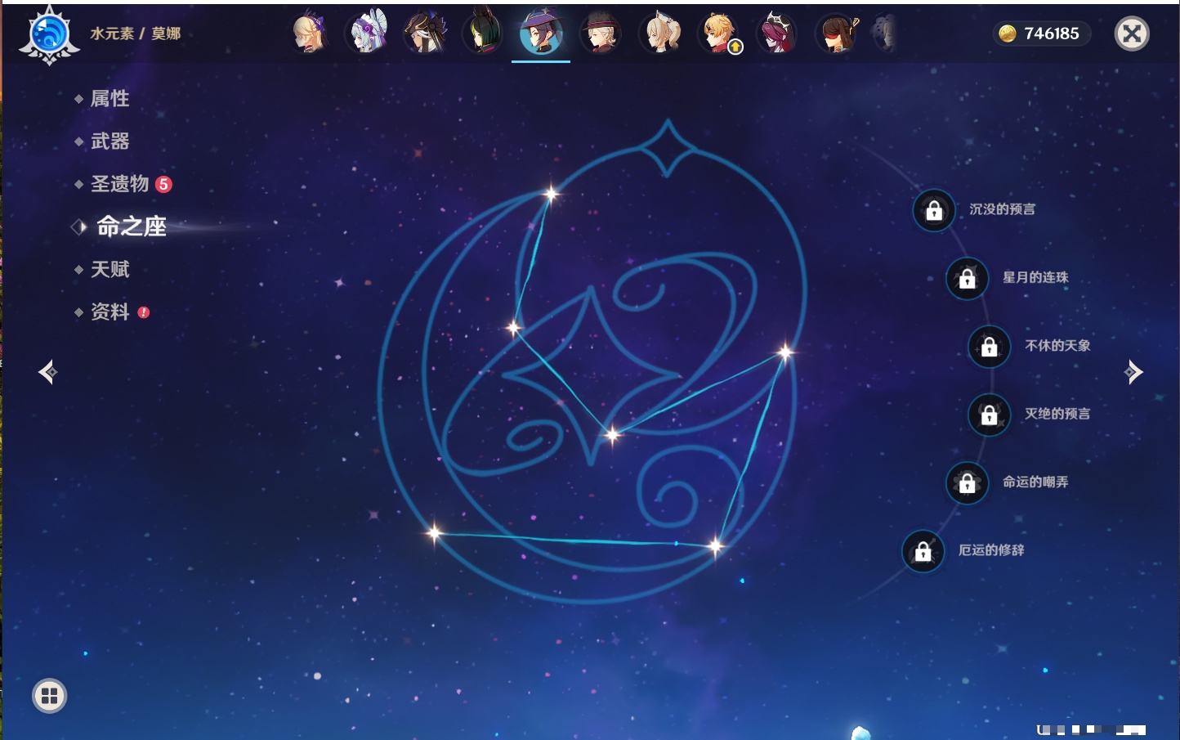1180x740 pixels.
Task: Select the faded grey avatar at the row end
Action: (x=884, y=34)
